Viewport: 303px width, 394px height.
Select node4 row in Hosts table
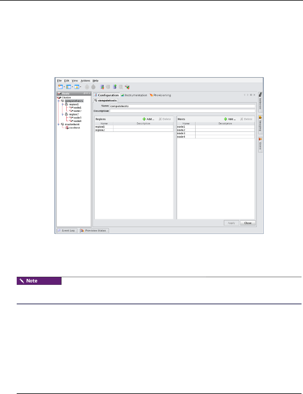tap(216, 137)
